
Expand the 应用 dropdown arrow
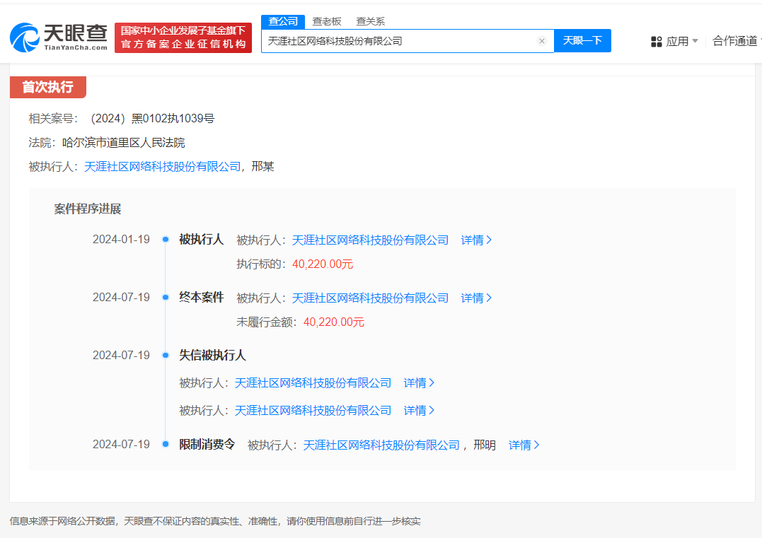coord(695,41)
